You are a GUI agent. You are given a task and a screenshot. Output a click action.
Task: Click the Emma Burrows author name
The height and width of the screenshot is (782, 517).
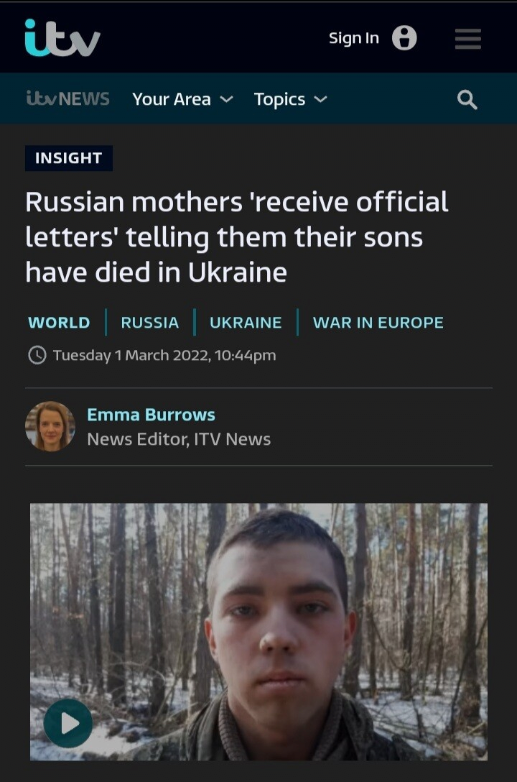[151, 415]
